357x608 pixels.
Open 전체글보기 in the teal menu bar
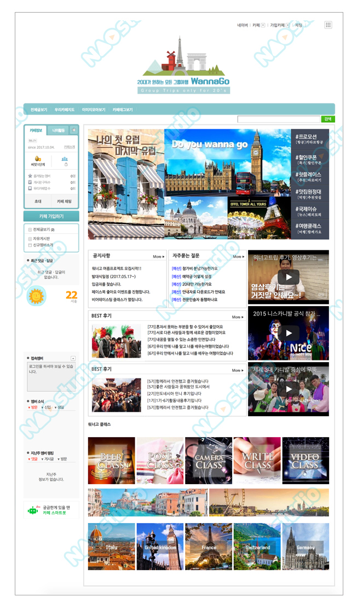39,110
